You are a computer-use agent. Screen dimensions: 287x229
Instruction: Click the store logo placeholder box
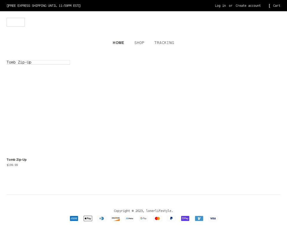[16, 22]
